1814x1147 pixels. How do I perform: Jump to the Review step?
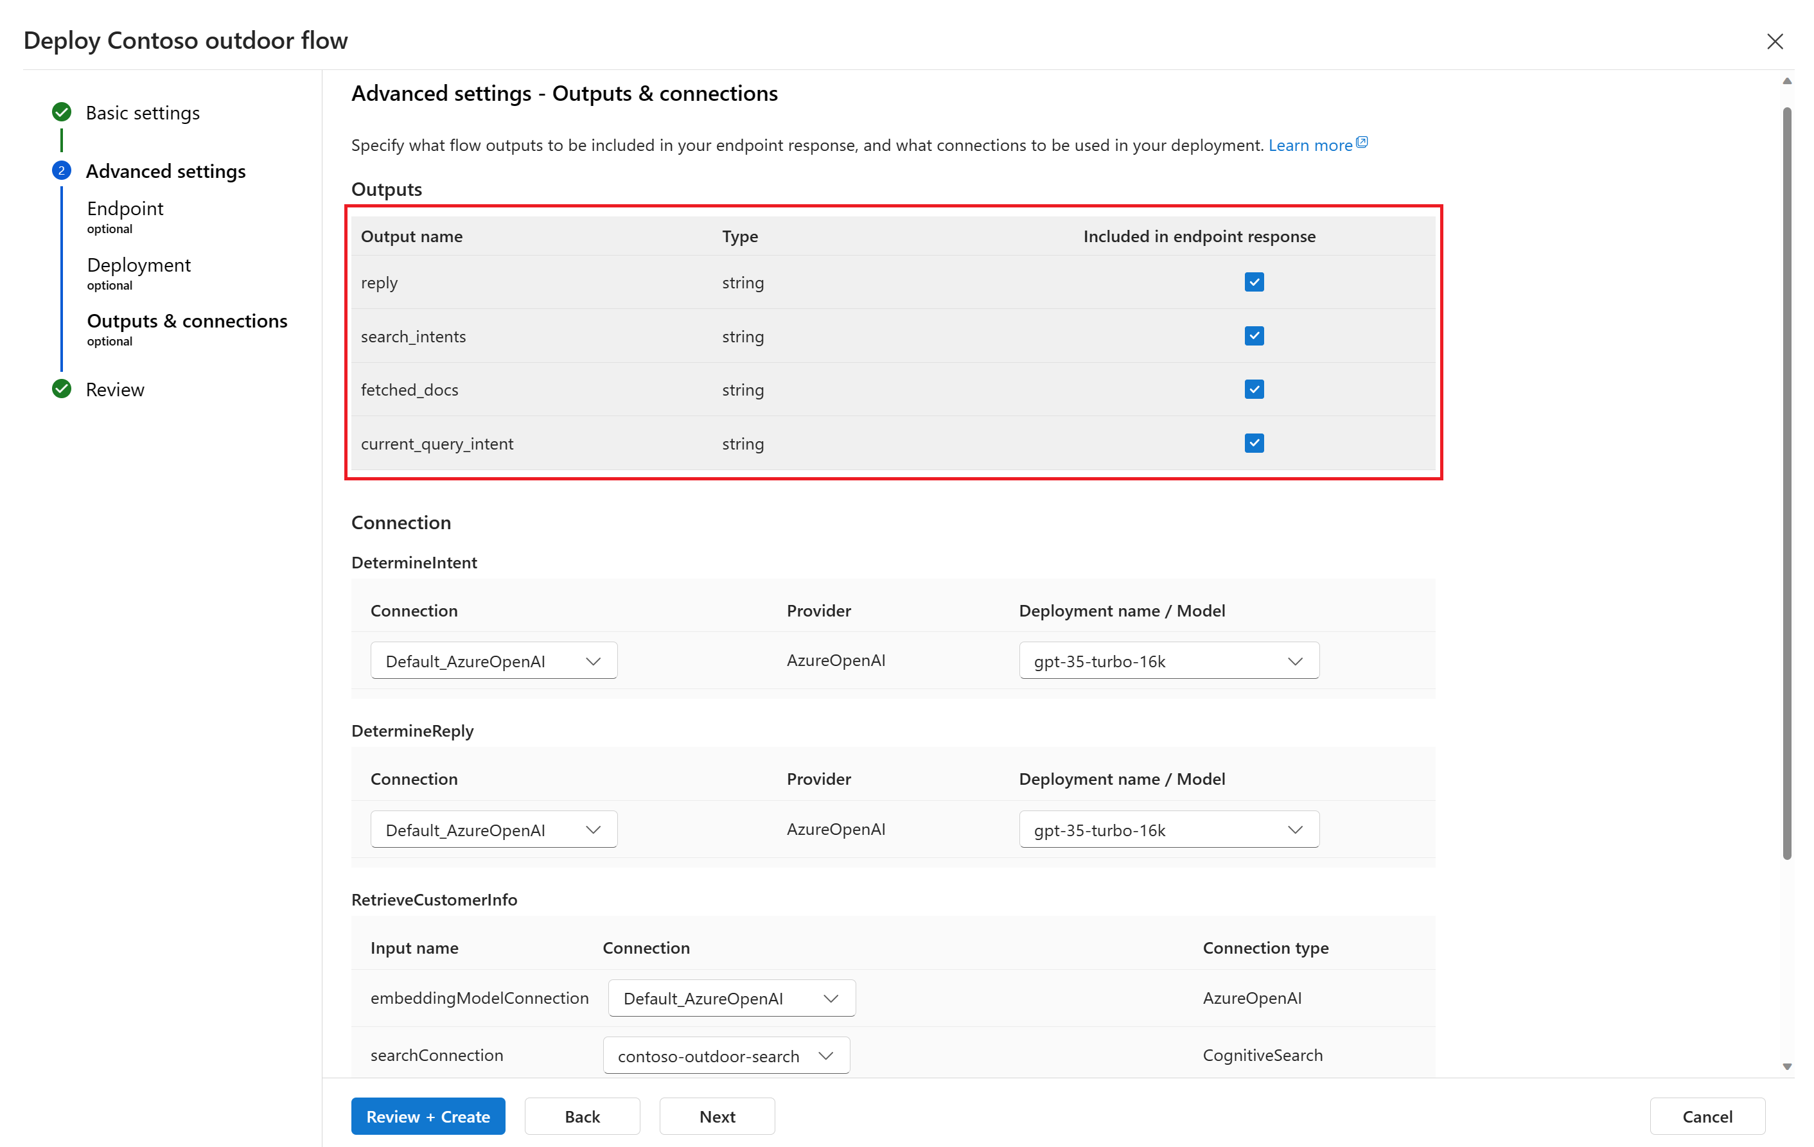click(x=114, y=389)
